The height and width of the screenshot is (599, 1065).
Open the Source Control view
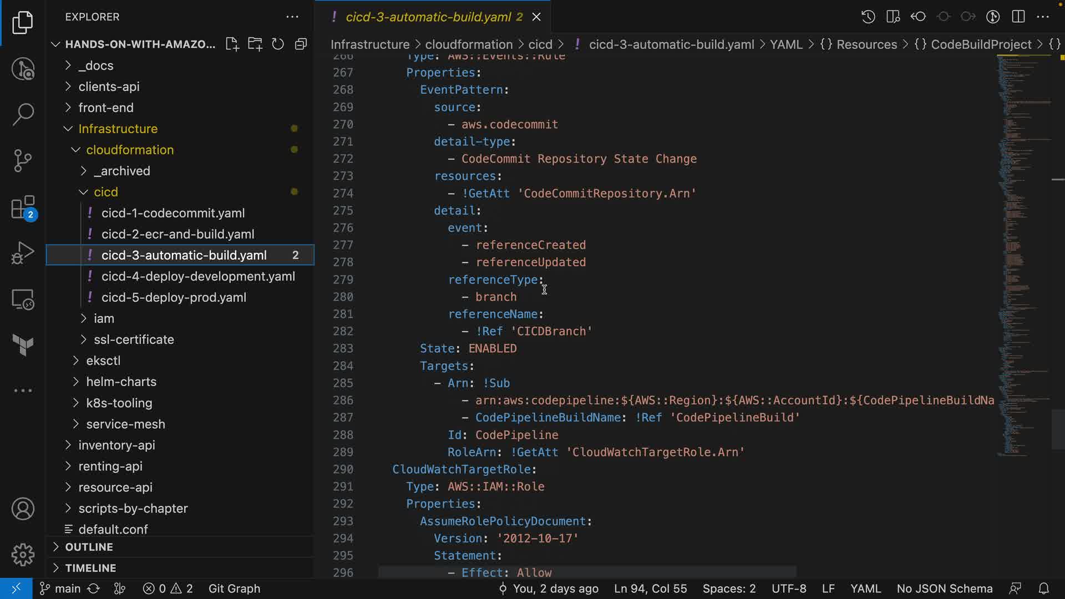pyautogui.click(x=23, y=161)
